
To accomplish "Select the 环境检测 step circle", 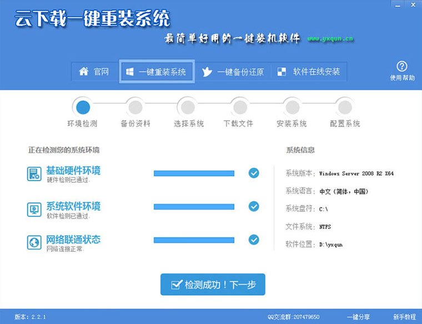I will [x=82, y=106].
